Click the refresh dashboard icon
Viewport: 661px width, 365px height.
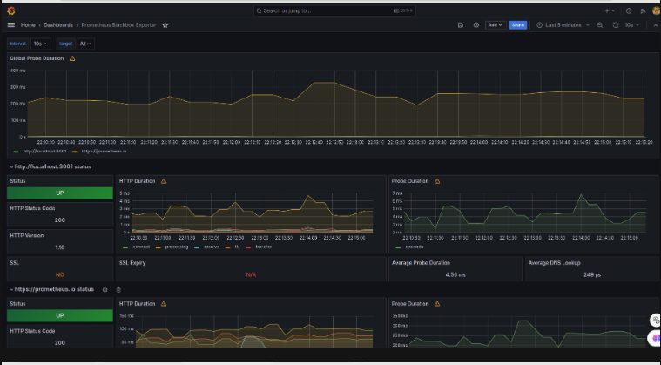pos(616,25)
